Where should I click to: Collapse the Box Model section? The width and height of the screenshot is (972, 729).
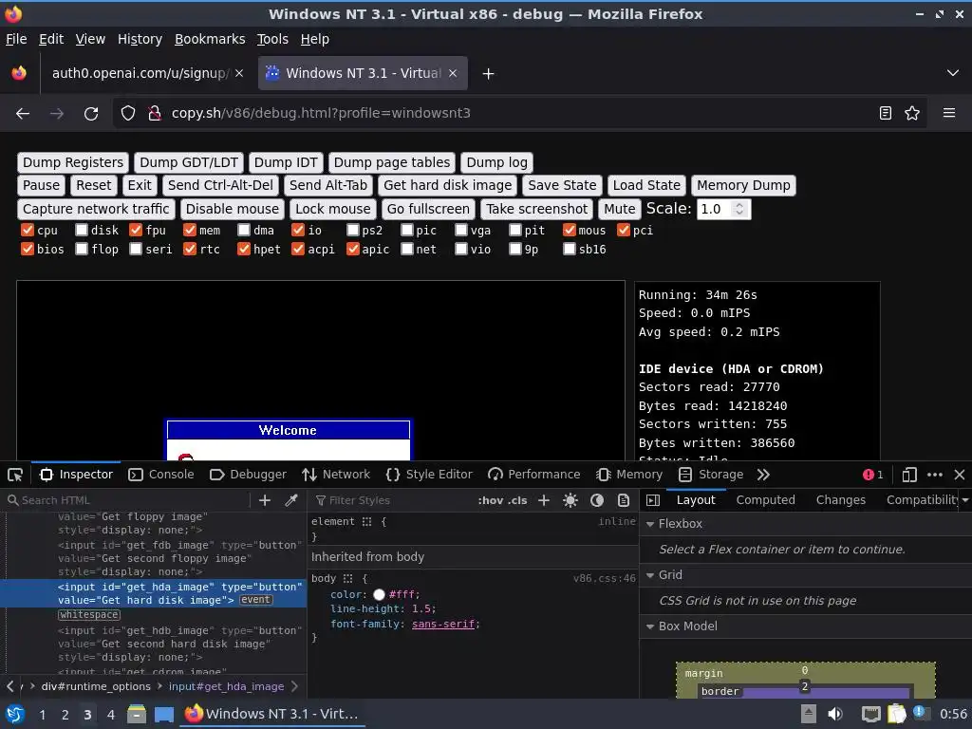pos(650,626)
